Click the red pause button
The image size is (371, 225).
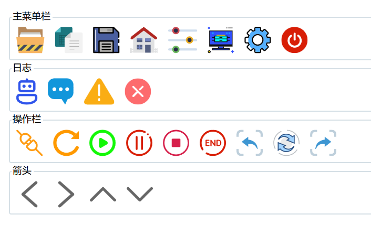pyautogui.click(x=139, y=143)
